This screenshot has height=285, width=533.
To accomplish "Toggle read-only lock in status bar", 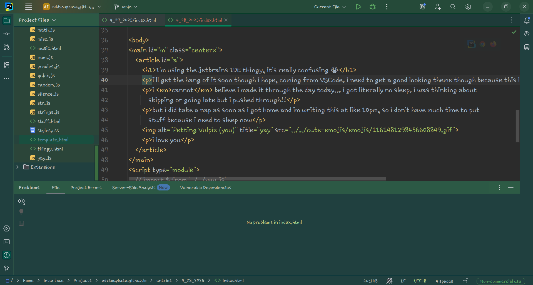I will [465, 281].
